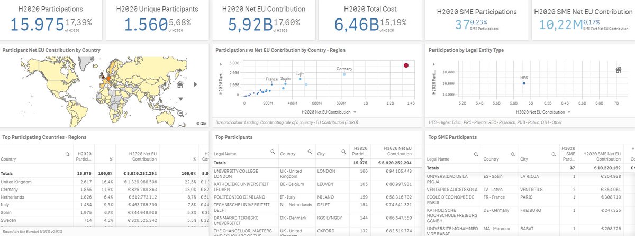
Task: Select the large red UK data point
Action: 406,65
